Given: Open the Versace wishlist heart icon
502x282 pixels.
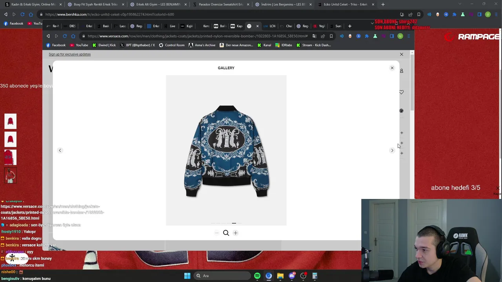Looking at the screenshot, I should (x=401, y=92).
